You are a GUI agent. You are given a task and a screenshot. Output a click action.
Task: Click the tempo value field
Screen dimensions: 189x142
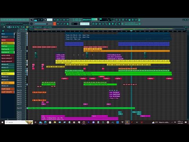[x=50, y=20]
